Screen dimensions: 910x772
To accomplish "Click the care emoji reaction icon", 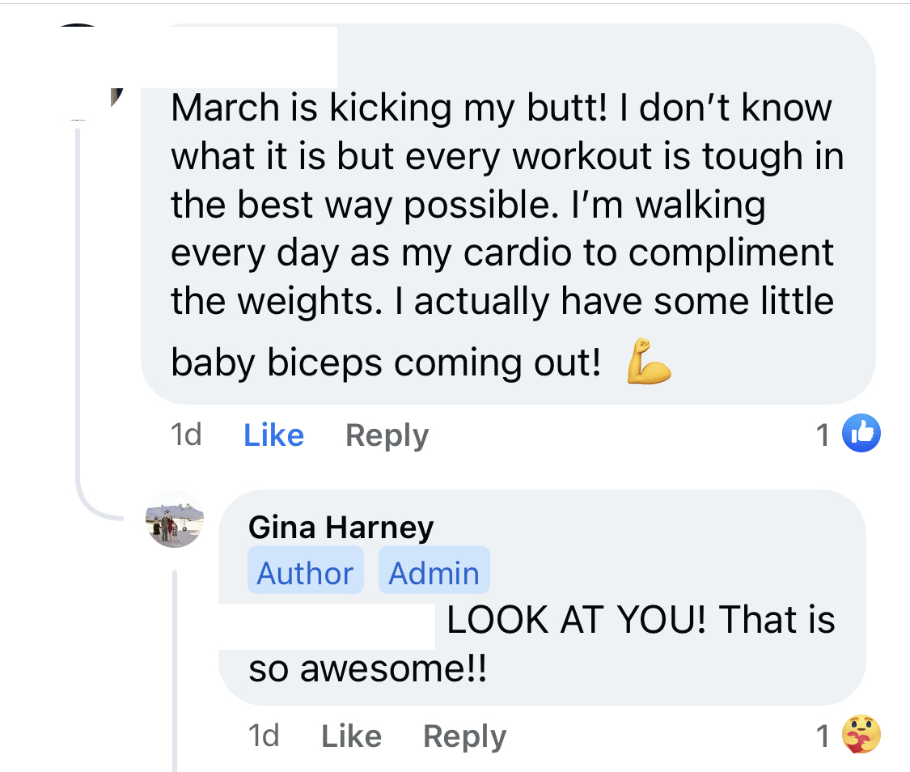I will pyautogui.click(x=861, y=736).
